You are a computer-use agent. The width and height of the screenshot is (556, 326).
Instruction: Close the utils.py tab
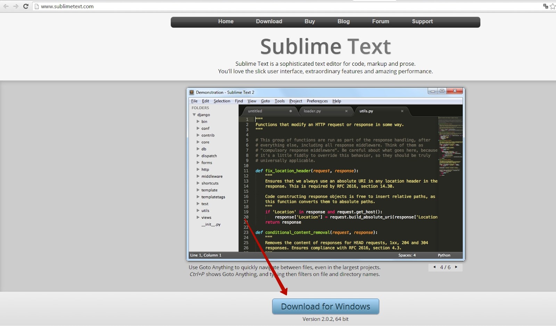pos(402,111)
